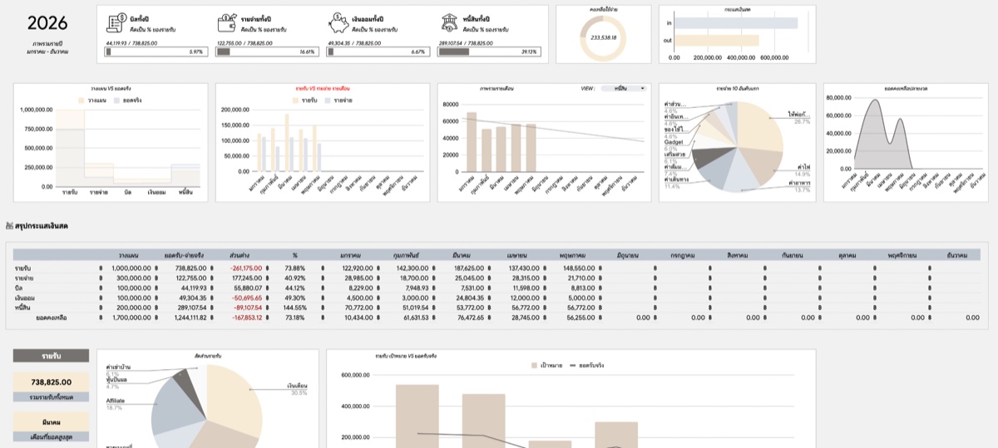Image resolution: width=998 pixels, height=448 pixels.
Task: Click the 16.61% expense progress bar
Action: click(x=267, y=52)
